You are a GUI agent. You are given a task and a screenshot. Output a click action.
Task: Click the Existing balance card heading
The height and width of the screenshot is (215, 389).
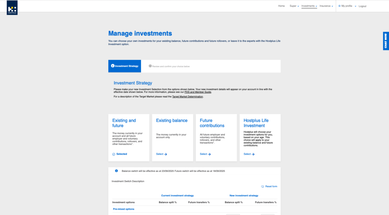172,120
